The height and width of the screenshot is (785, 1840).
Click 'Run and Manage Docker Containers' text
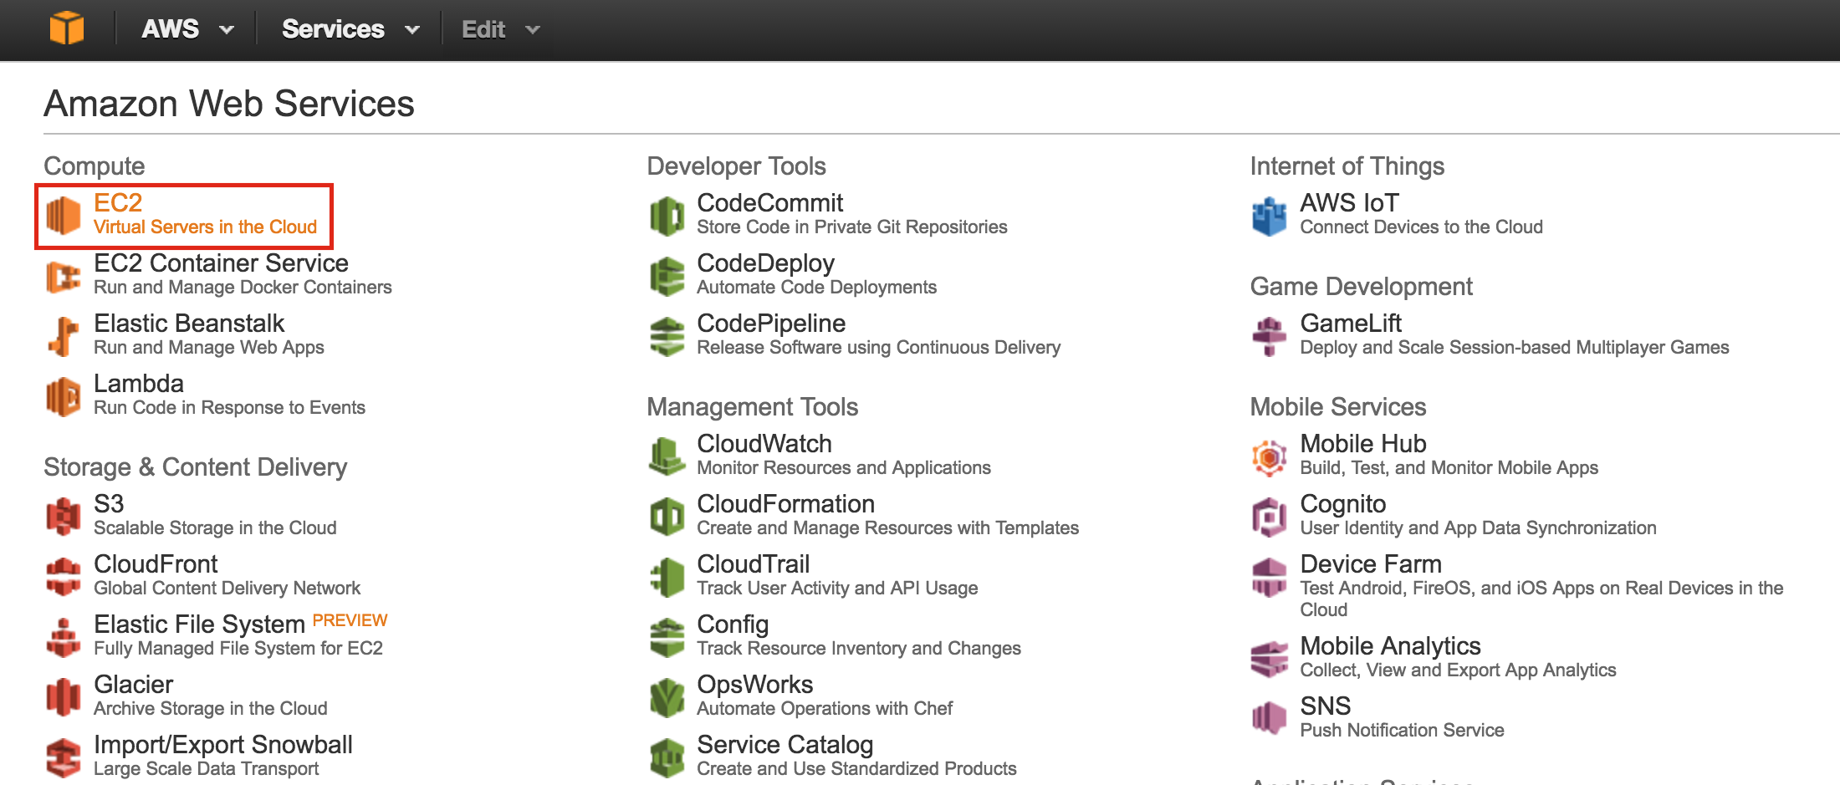pos(243,287)
